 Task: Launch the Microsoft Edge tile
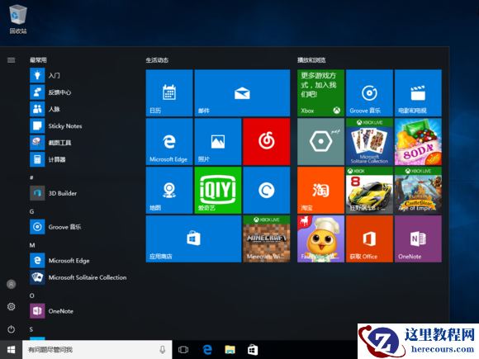pos(169,142)
